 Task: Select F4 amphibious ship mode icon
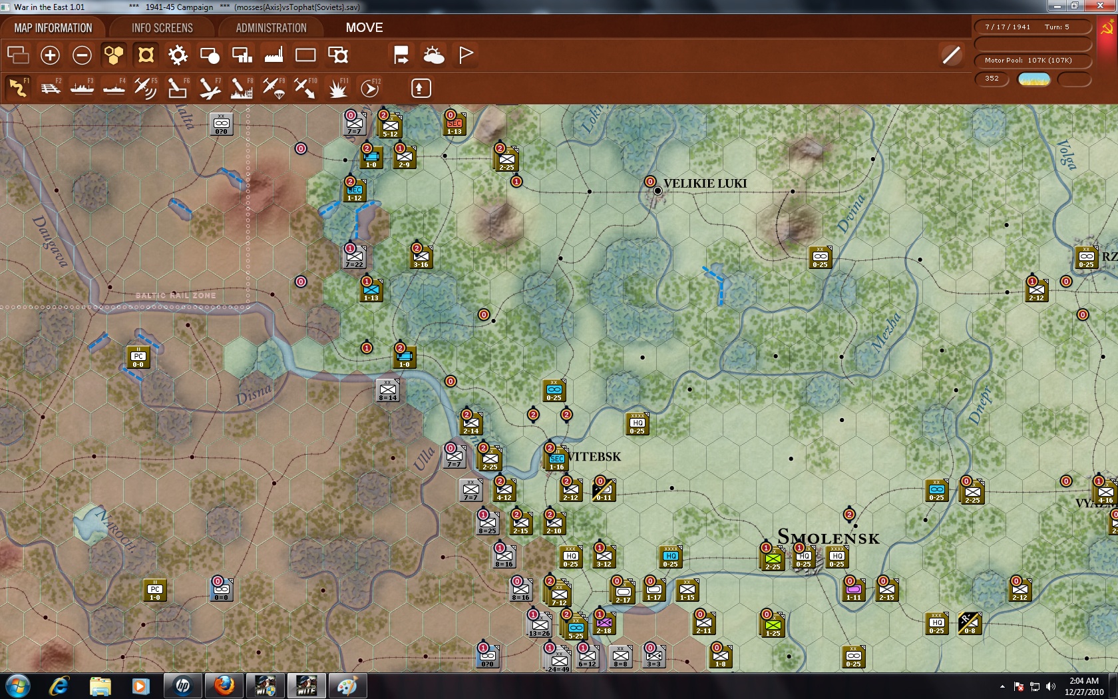tap(114, 88)
